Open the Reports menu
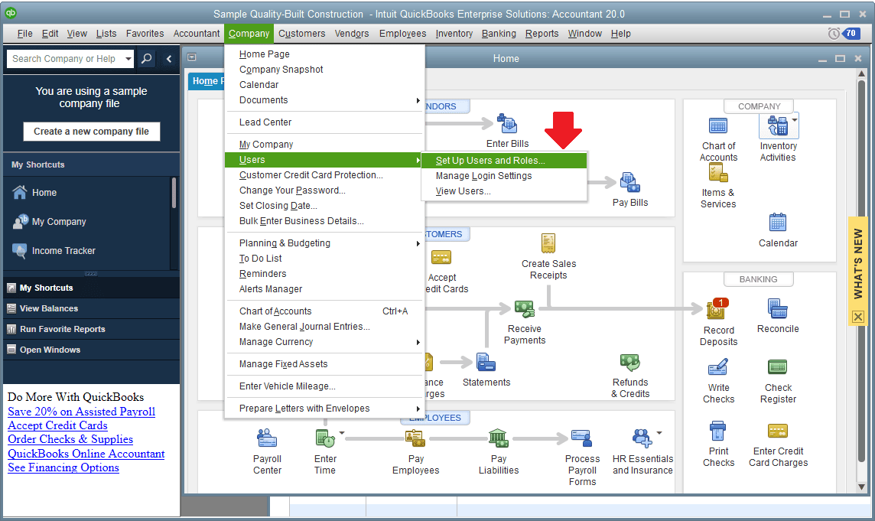The width and height of the screenshot is (875, 521). (542, 34)
